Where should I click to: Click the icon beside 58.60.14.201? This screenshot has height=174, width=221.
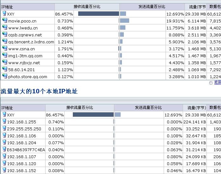(x=5, y=69)
